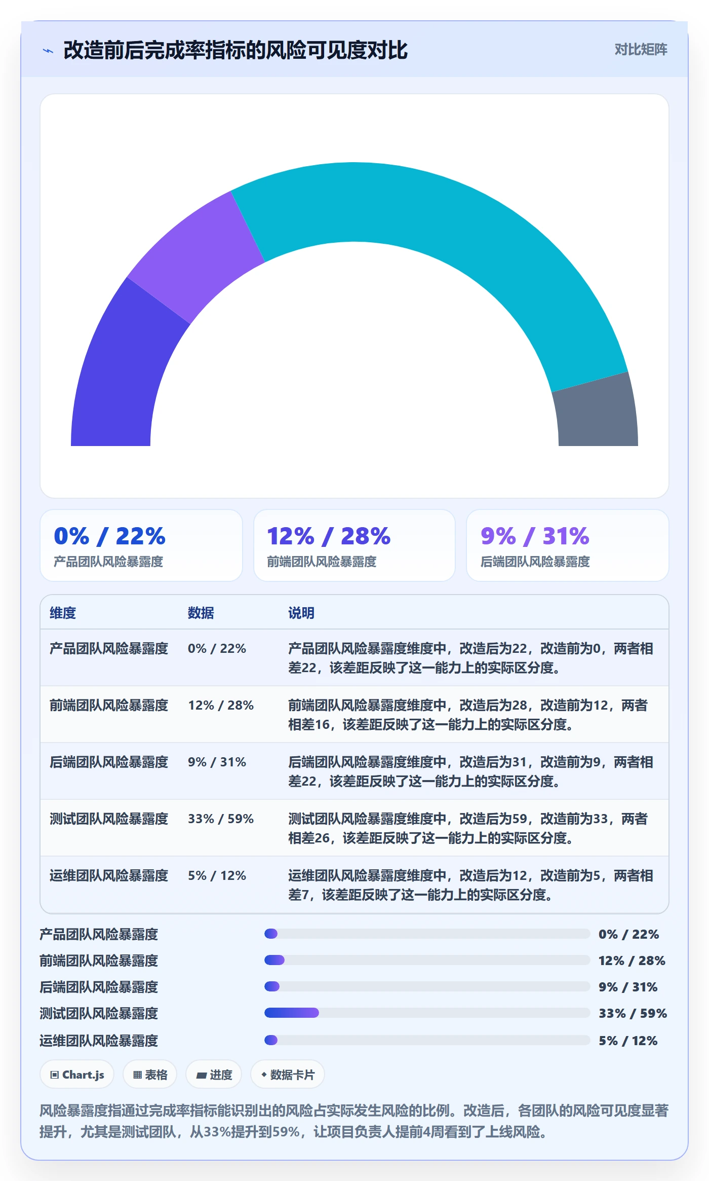Select the description mentioning 两者相差26
Screen dimensions: 709x1181
click(x=468, y=828)
